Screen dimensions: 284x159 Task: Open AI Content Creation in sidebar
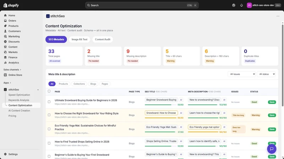point(19,111)
